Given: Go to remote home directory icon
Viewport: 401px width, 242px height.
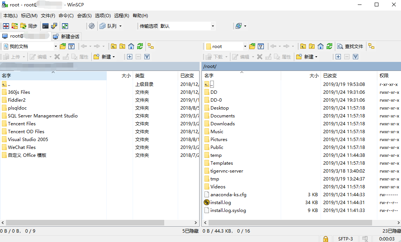Looking at the screenshot, I should (x=321, y=46).
